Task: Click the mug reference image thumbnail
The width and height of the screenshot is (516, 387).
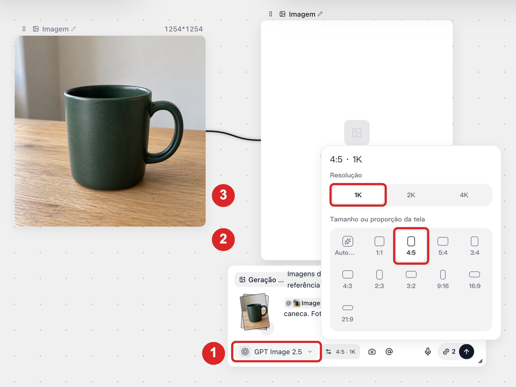Action: tap(255, 312)
